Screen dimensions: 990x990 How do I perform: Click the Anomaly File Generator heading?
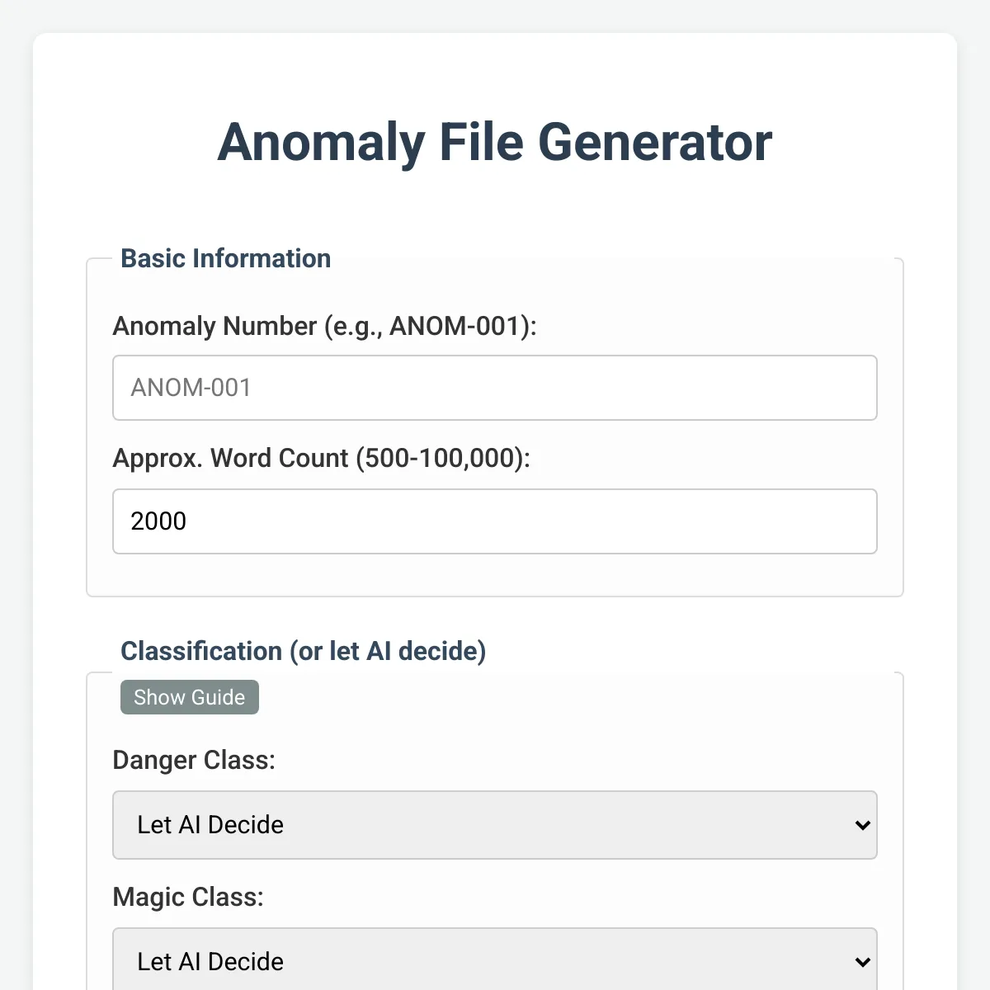click(x=495, y=142)
